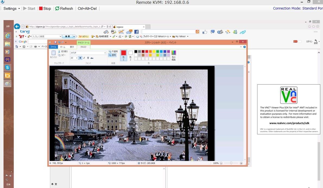Click the KVM Start button
323x188 pixels.
[29, 8]
